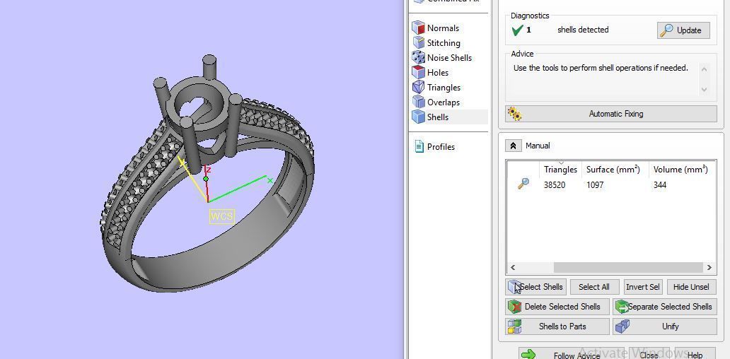Viewport: 730px width, 359px height.
Task: Click the shell list left scroll arrow
Action: click(x=513, y=267)
